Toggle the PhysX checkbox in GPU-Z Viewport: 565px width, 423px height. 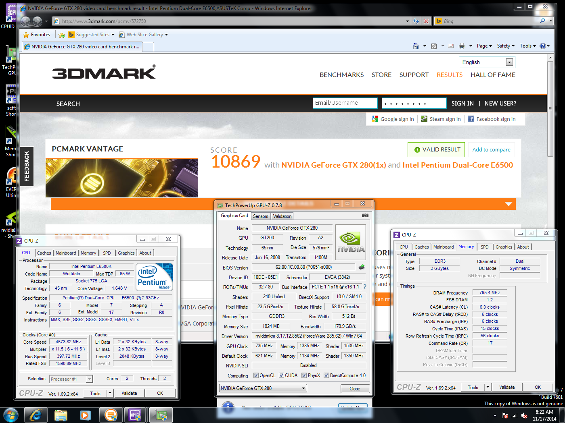(x=304, y=375)
